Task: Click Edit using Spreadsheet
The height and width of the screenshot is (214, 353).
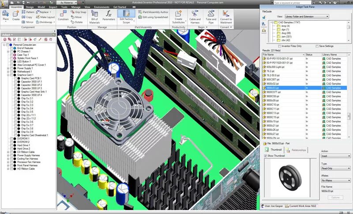Action: point(153,17)
